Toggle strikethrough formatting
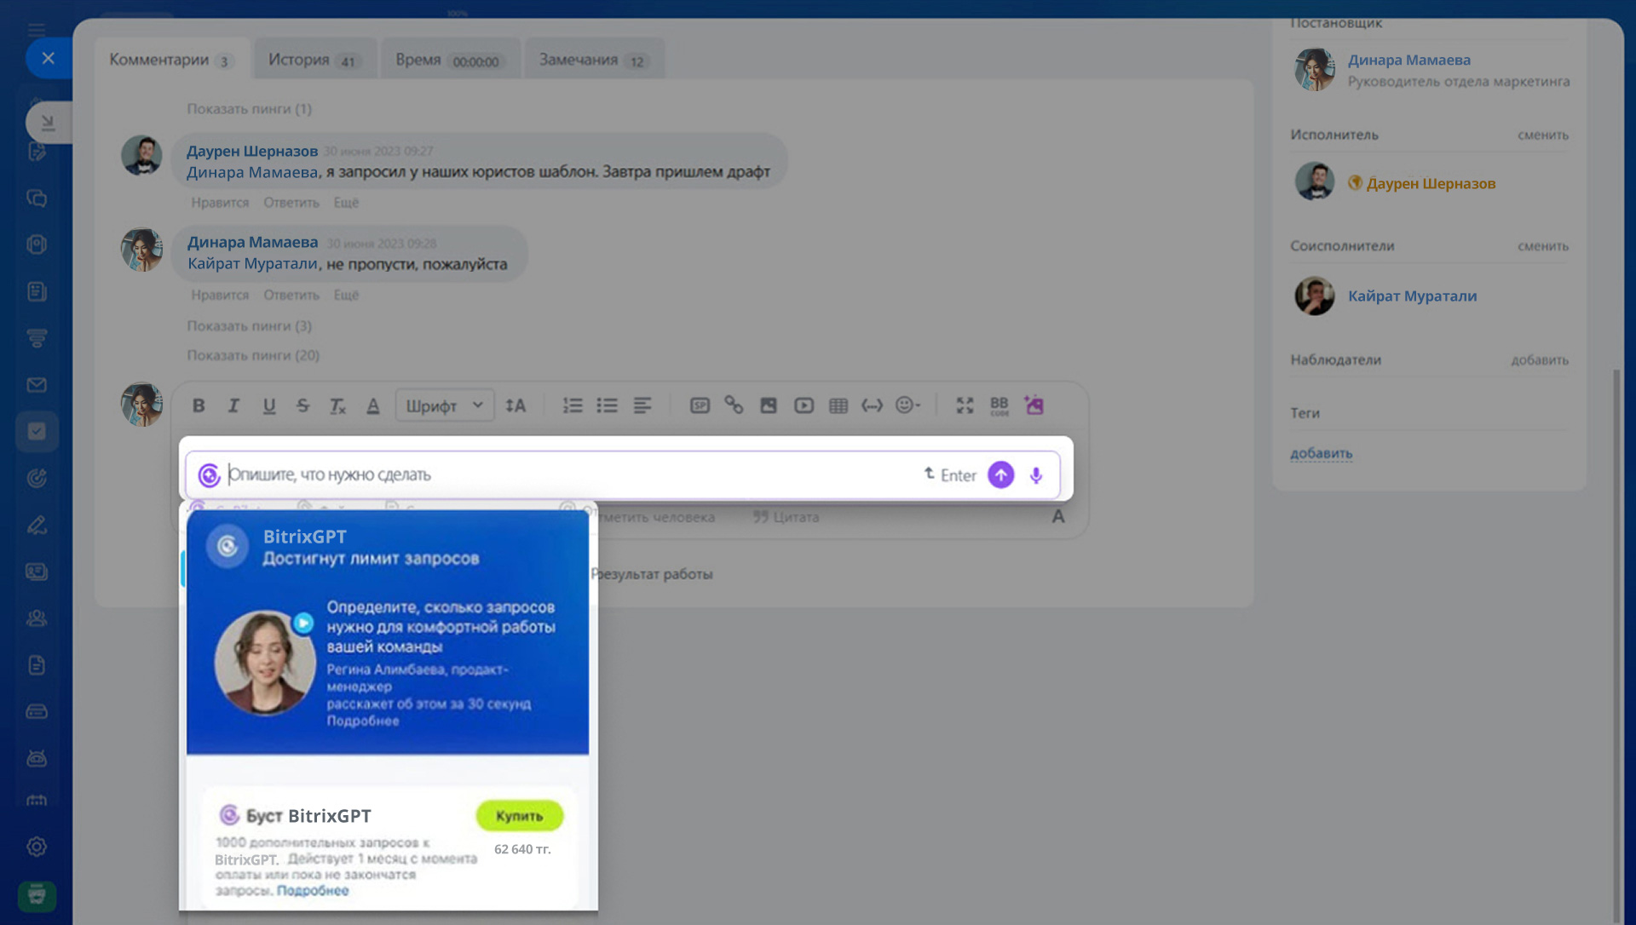Viewport: 1636px width, 925px height. click(302, 406)
